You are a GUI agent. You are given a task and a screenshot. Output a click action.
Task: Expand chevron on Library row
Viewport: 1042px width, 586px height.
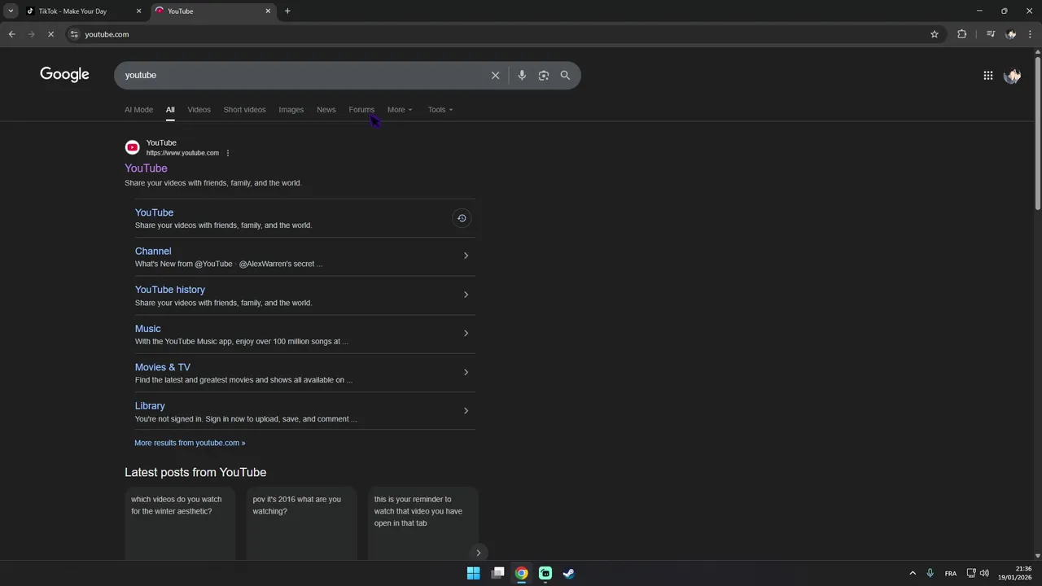click(x=466, y=411)
